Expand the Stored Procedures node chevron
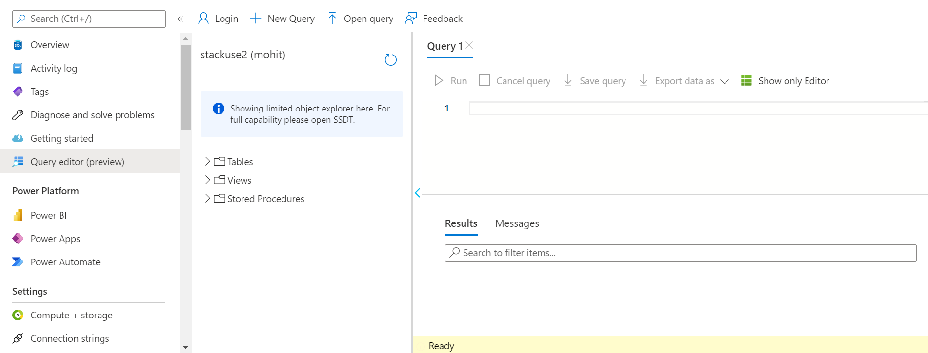This screenshot has height=353, width=928. tap(207, 198)
